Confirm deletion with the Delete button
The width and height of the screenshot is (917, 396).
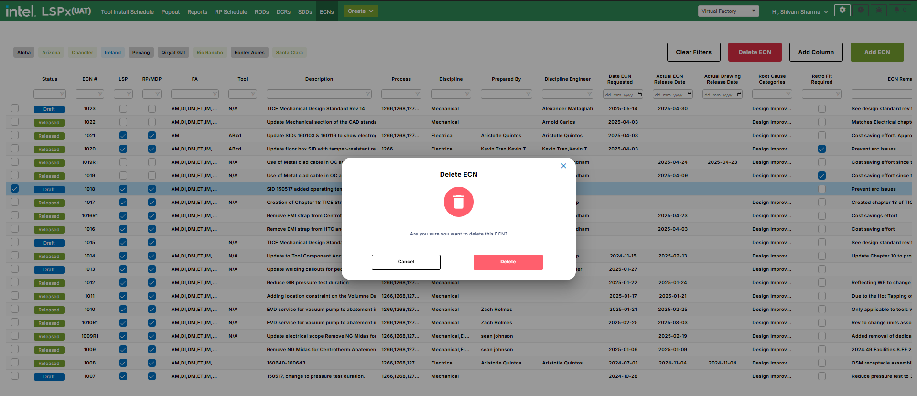[x=507, y=262]
